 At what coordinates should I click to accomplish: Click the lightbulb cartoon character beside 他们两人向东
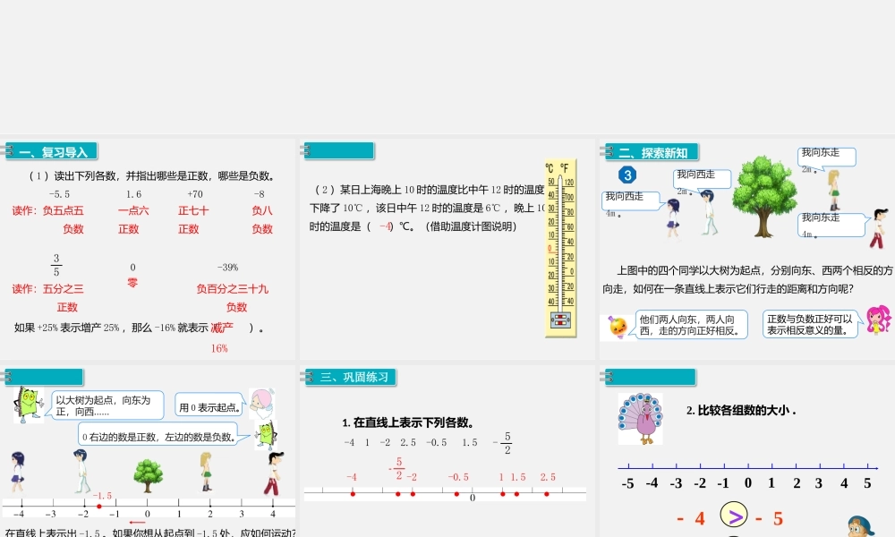(x=617, y=327)
